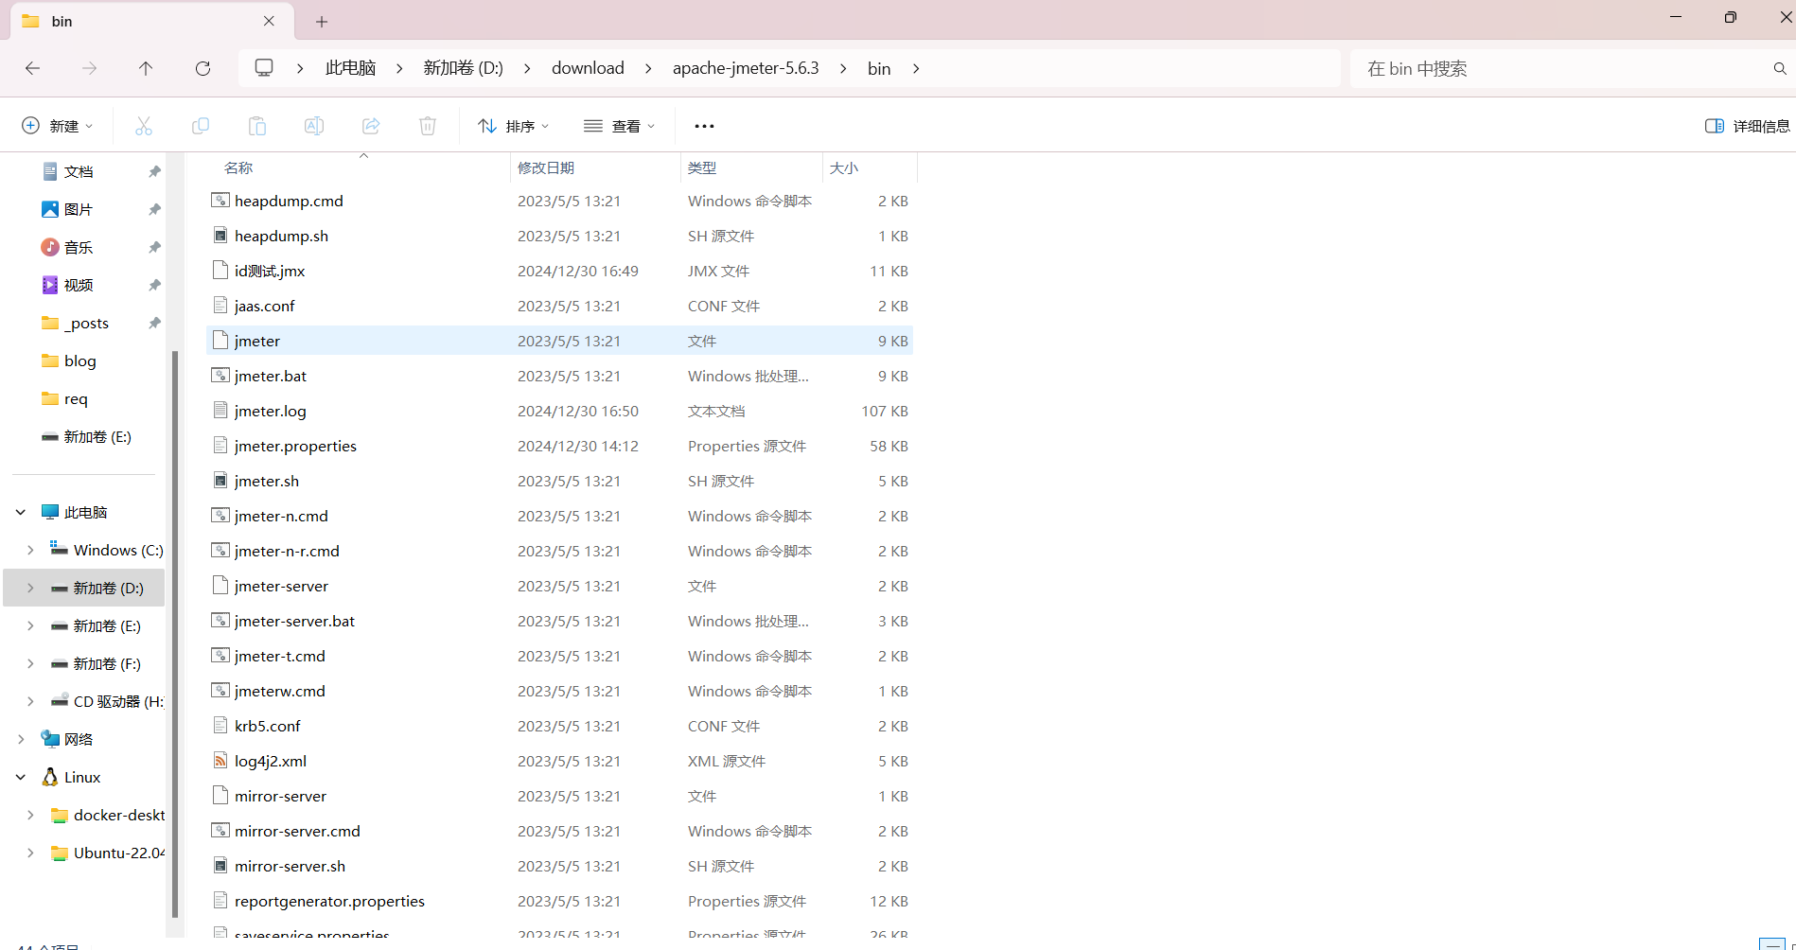Select the jaas.conf file

[559, 306]
